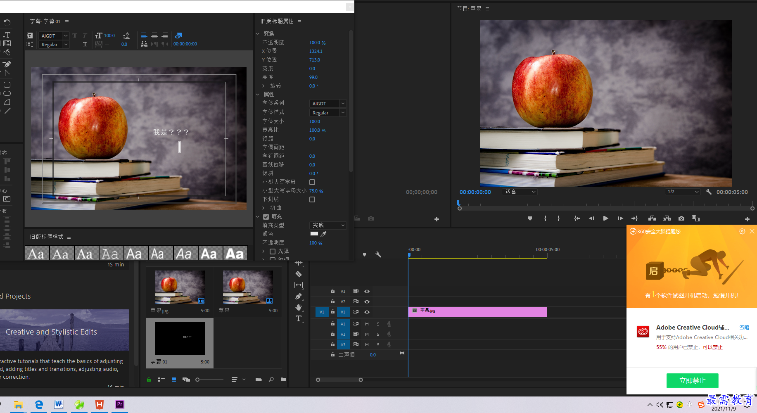Click ignore link in 360 popup
This screenshot has height=413, width=757.
744,328
